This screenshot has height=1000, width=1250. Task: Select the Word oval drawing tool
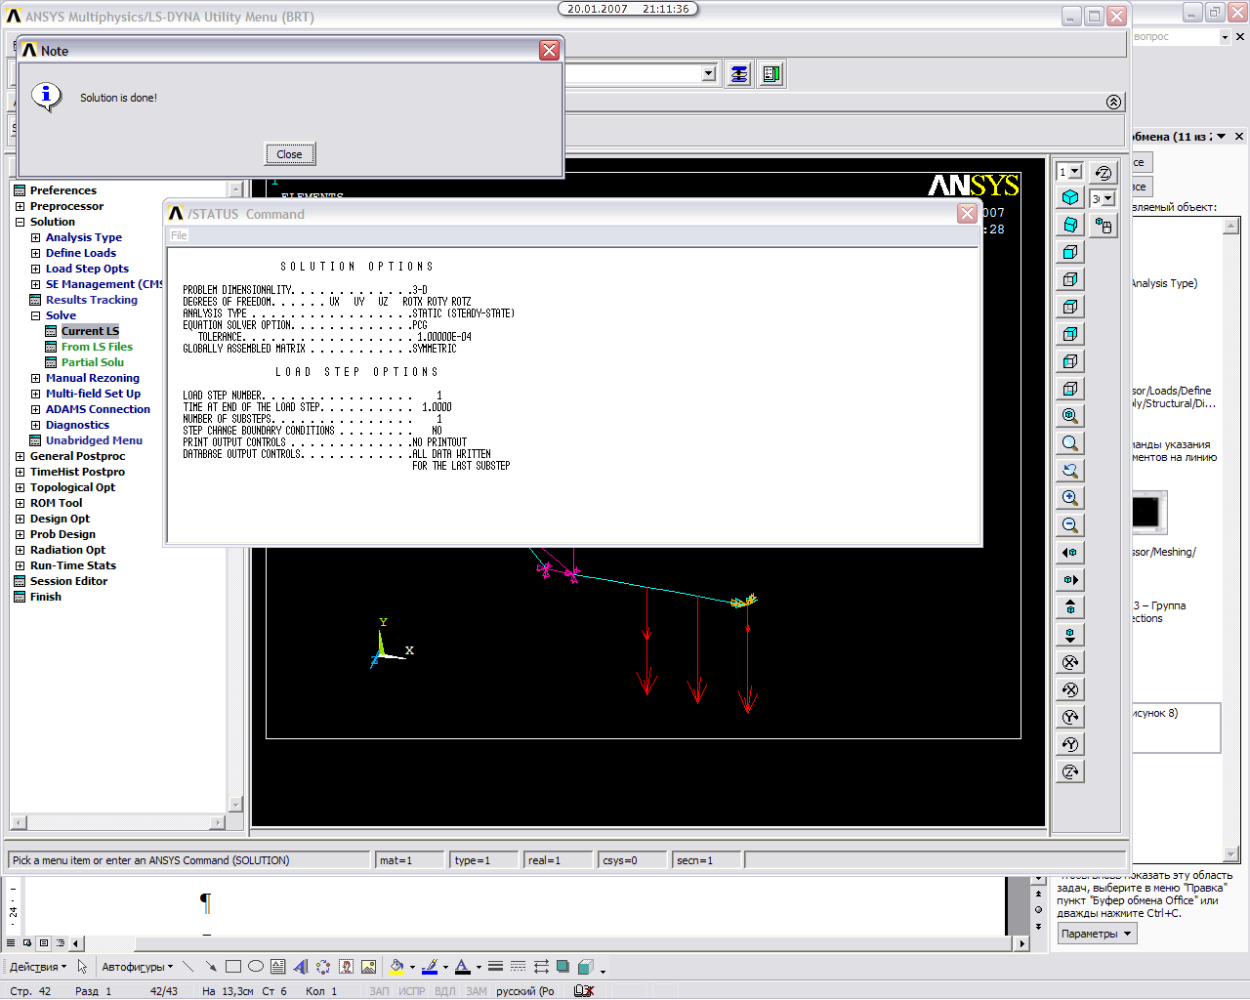point(256,967)
